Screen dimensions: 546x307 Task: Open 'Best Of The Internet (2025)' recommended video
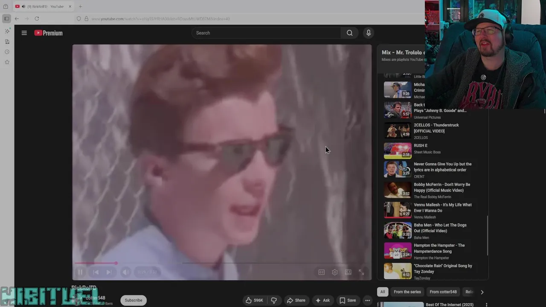coord(450,305)
